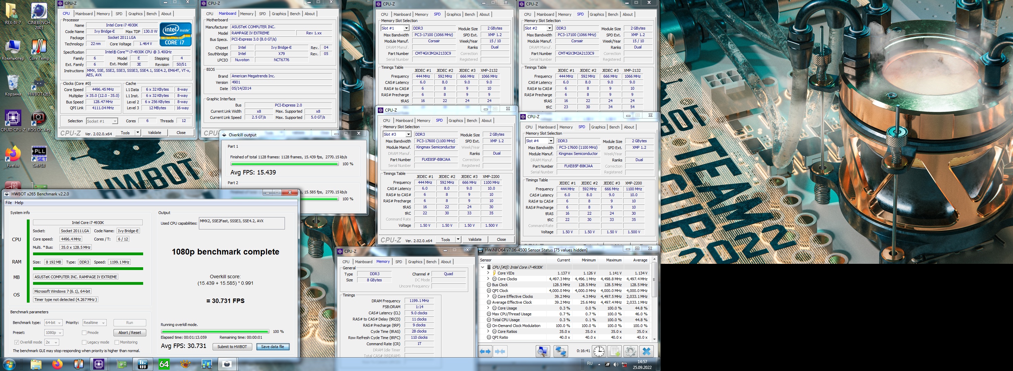Viewport: 1013px width, 371px height.
Task: Expand the Core VIDs sensor row
Action: pyautogui.click(x=488, y=273)
